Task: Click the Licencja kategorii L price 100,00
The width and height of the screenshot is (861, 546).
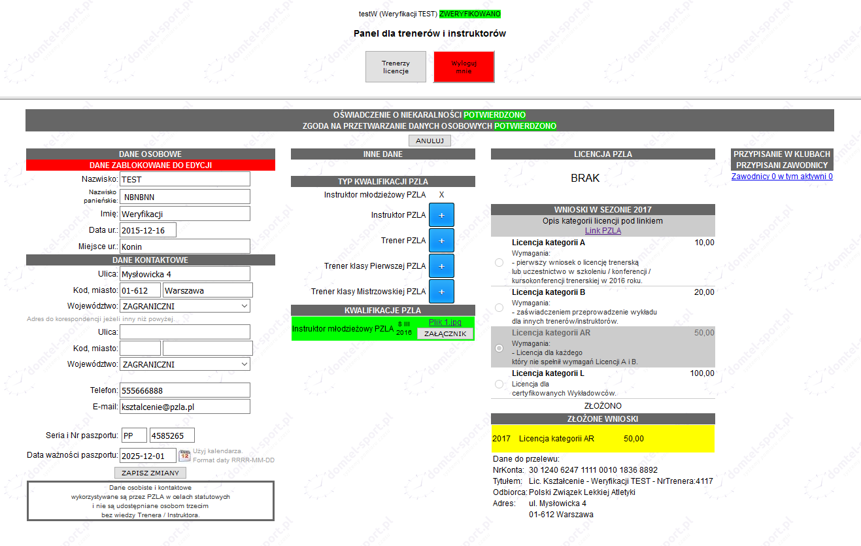Action: (x=702, y=373)
